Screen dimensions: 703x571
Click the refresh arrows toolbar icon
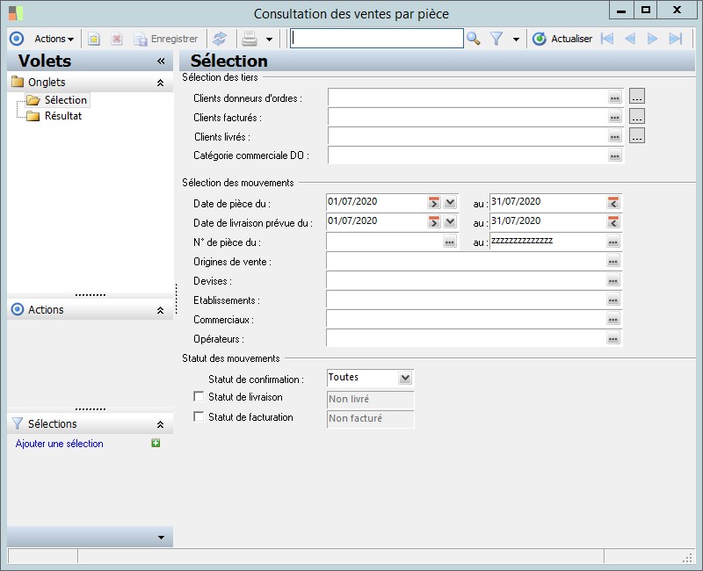click(x=219, y=39)
